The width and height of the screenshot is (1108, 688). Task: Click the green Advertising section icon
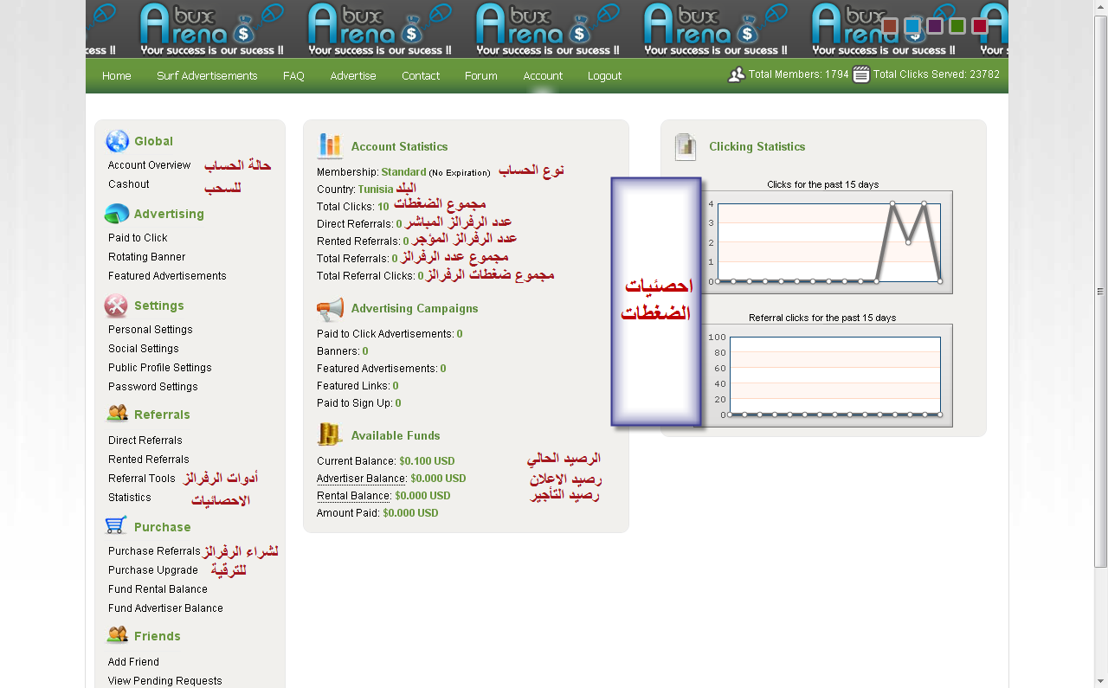pos(117,214)
